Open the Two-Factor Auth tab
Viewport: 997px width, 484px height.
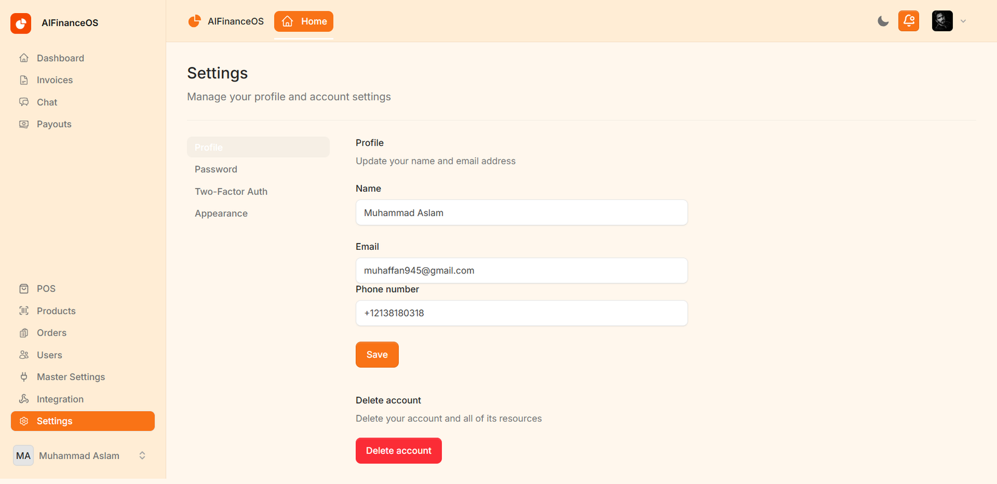pos(258,191)
